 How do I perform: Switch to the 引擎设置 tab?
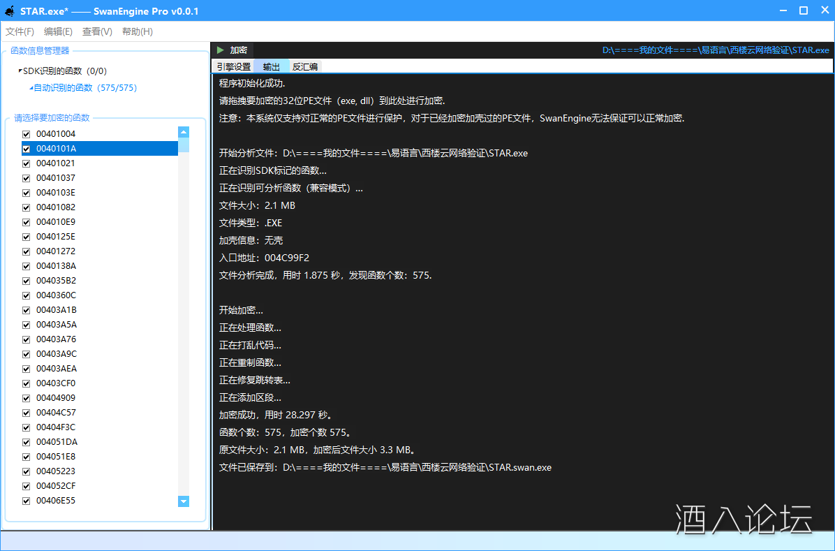233,67
